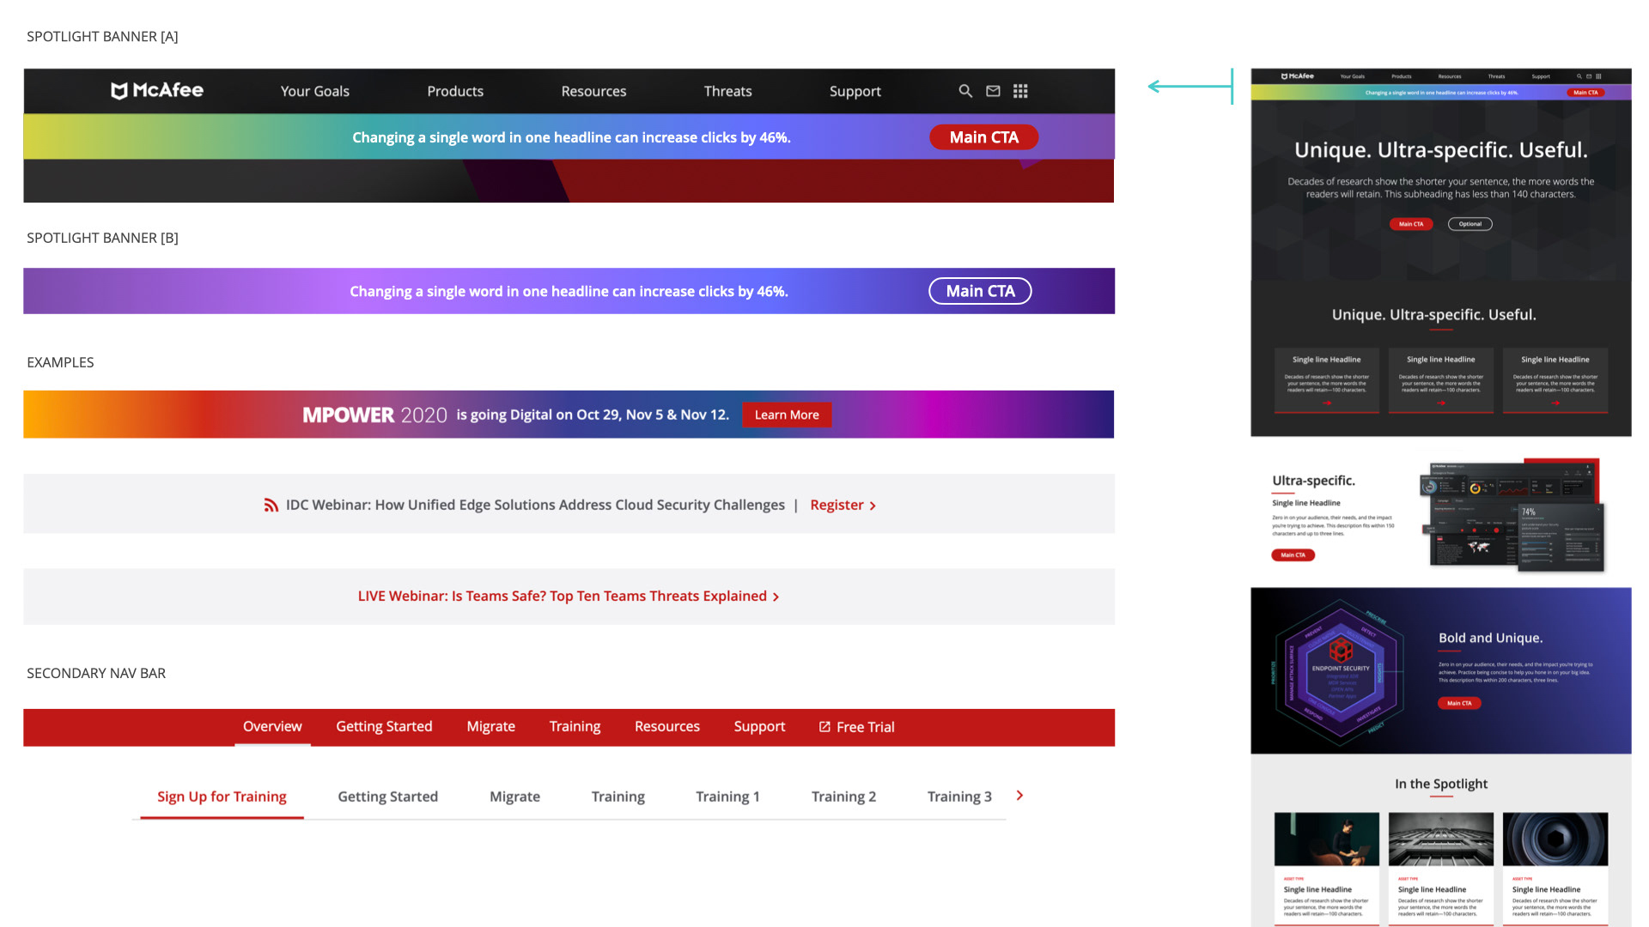Click the Learn More button

point(787,415)
